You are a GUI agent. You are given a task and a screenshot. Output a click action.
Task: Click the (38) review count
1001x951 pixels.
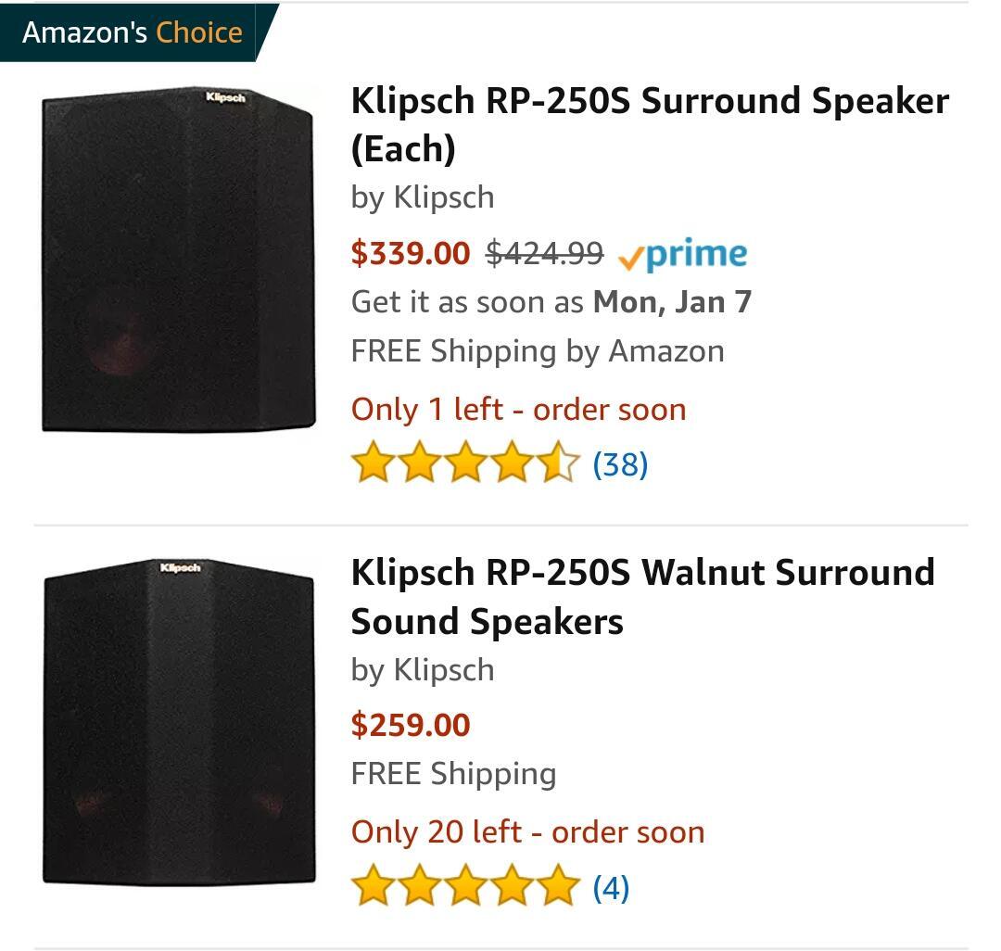[620, 463]
